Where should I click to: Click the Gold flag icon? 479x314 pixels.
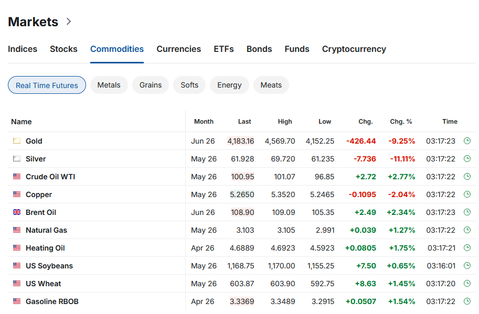click(17, 140)
